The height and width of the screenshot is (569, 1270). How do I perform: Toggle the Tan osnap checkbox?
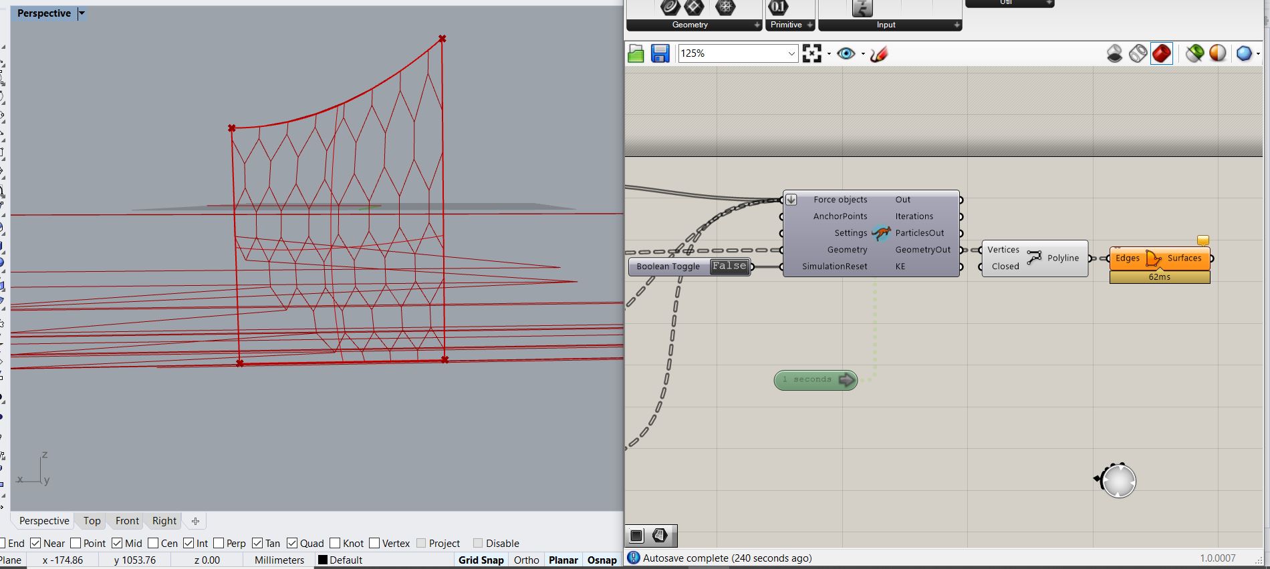[x=257, y=543]
